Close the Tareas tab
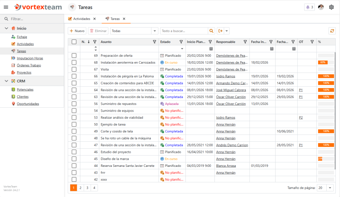Screen dimensions: 340x197 [x=124, y=19]
